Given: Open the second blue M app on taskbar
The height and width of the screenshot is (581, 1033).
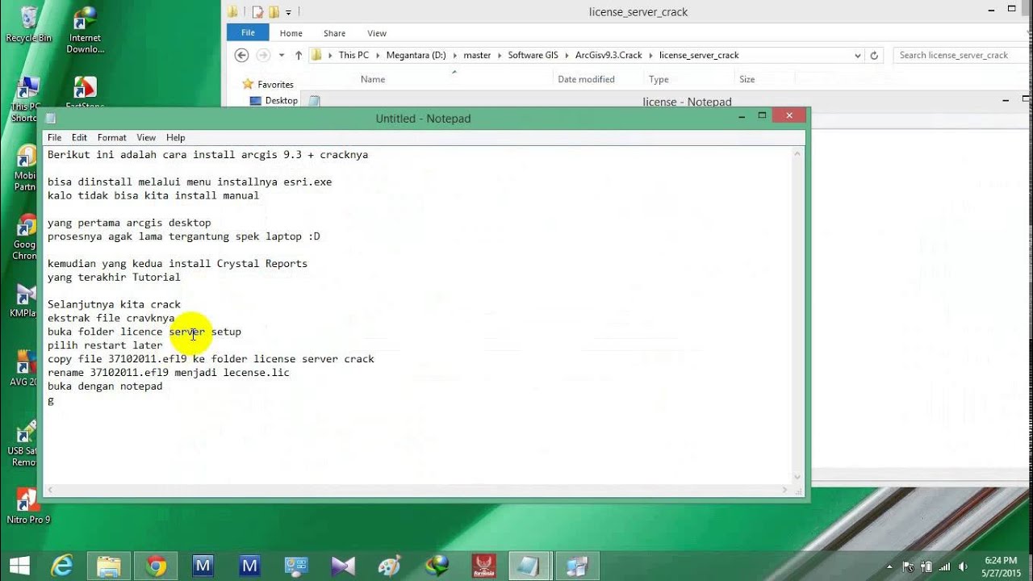Looking at the screenshot, I should tap(249, 566).
